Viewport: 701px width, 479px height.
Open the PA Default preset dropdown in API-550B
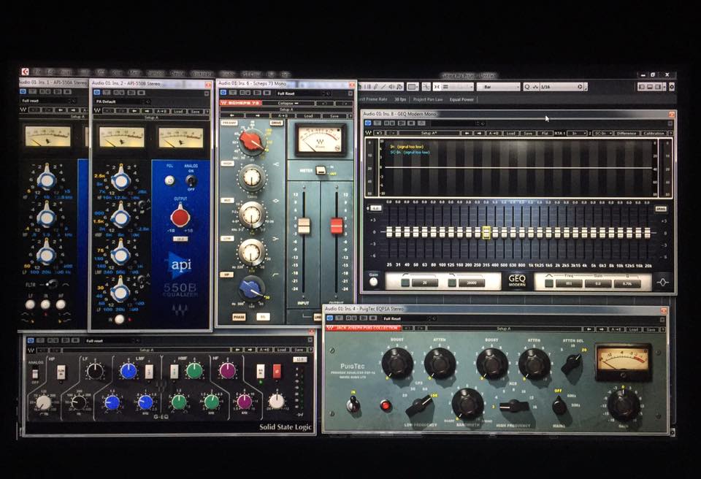(x=123, y=101)
